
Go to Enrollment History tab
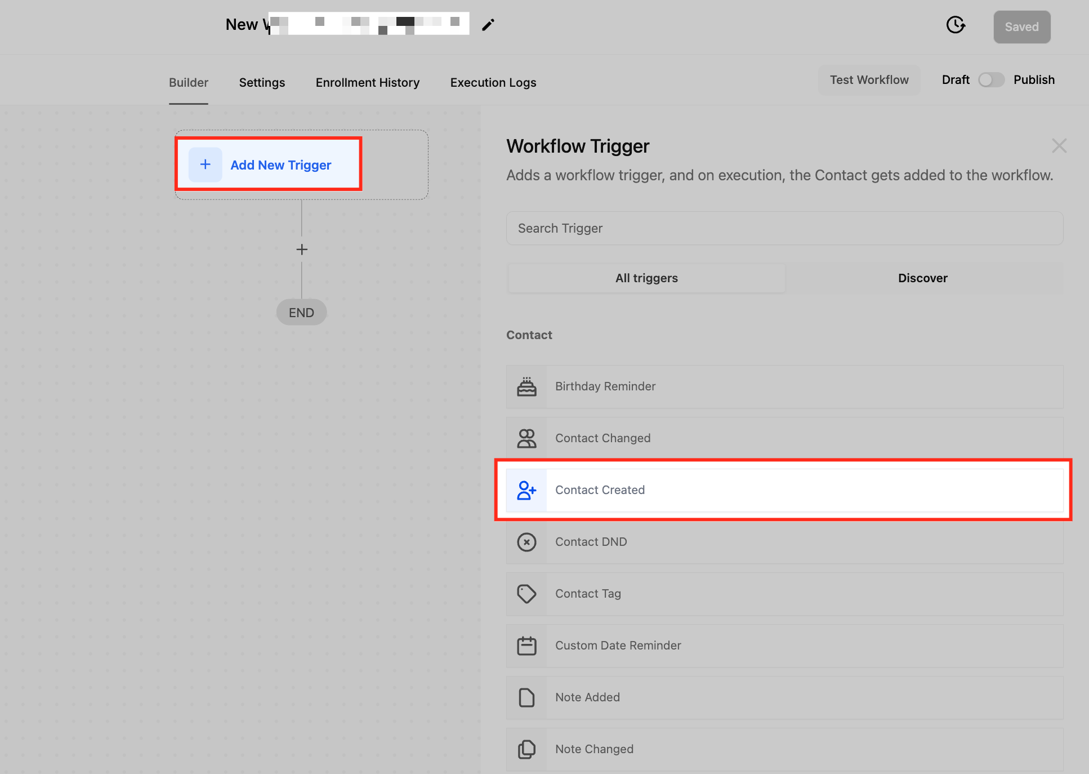[367, 83]
